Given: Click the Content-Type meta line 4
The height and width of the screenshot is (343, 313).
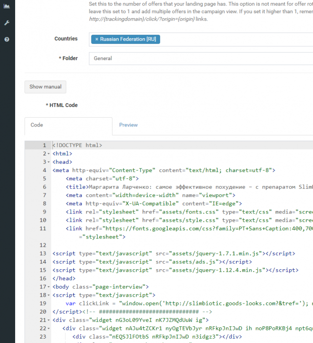Looking at the screenshot, I should [x=164, y=170].
